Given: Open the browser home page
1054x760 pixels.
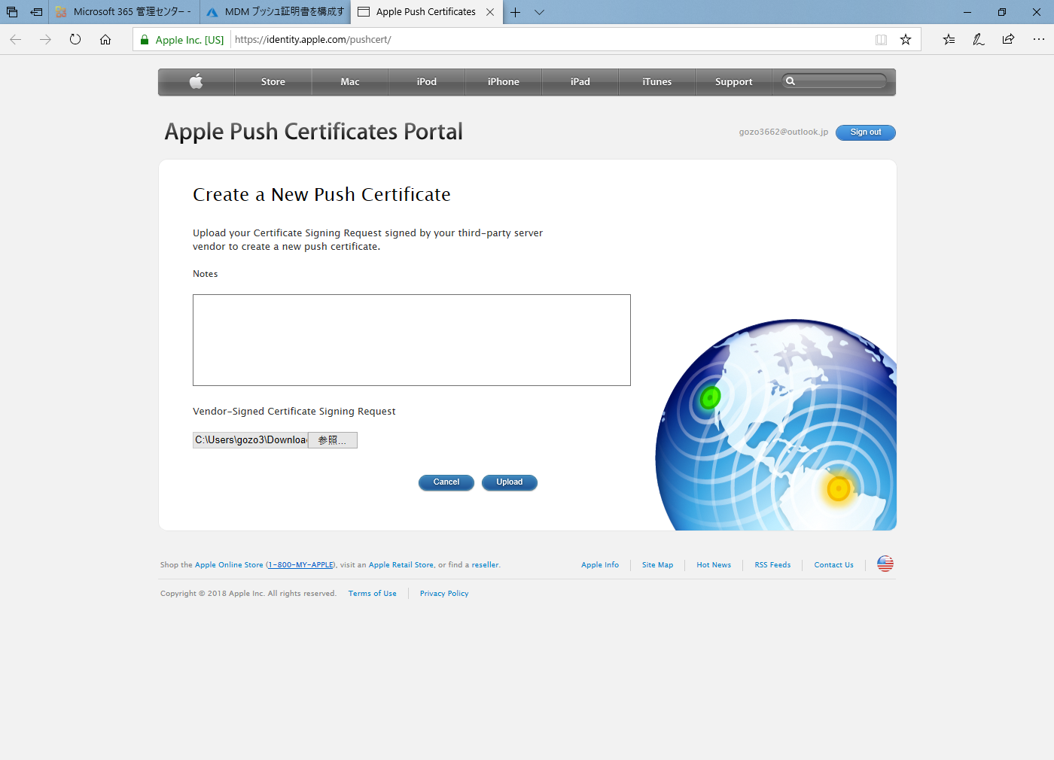Looking at the screenshot, I should point(105,40).
